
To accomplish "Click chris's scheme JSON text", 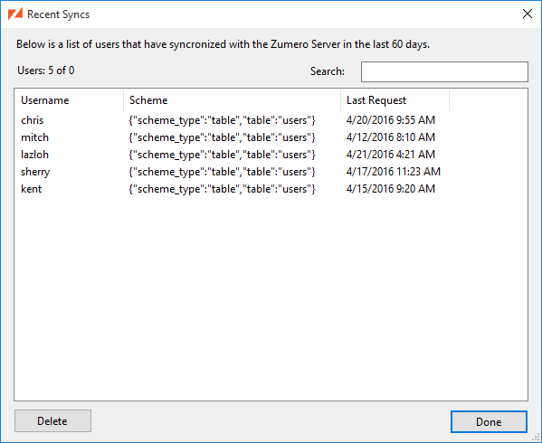I will coord(223,120).
